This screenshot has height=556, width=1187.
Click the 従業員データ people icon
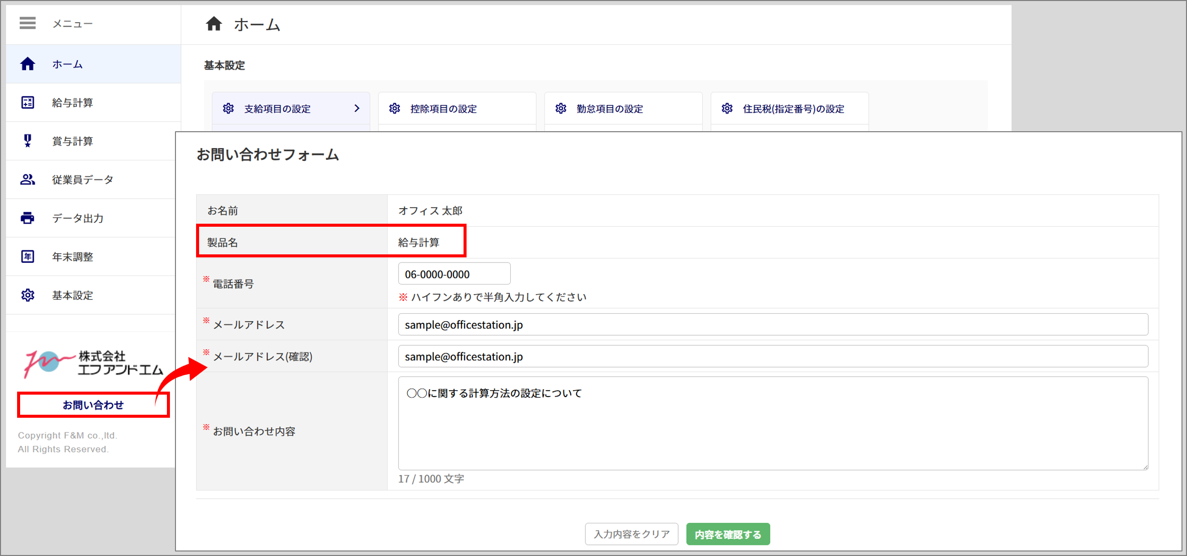28,179
